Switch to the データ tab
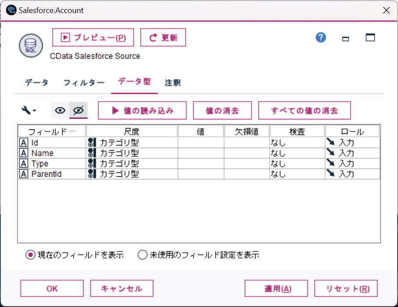Image resolution: width=398 pixels, height=307 pixels. 36,83
